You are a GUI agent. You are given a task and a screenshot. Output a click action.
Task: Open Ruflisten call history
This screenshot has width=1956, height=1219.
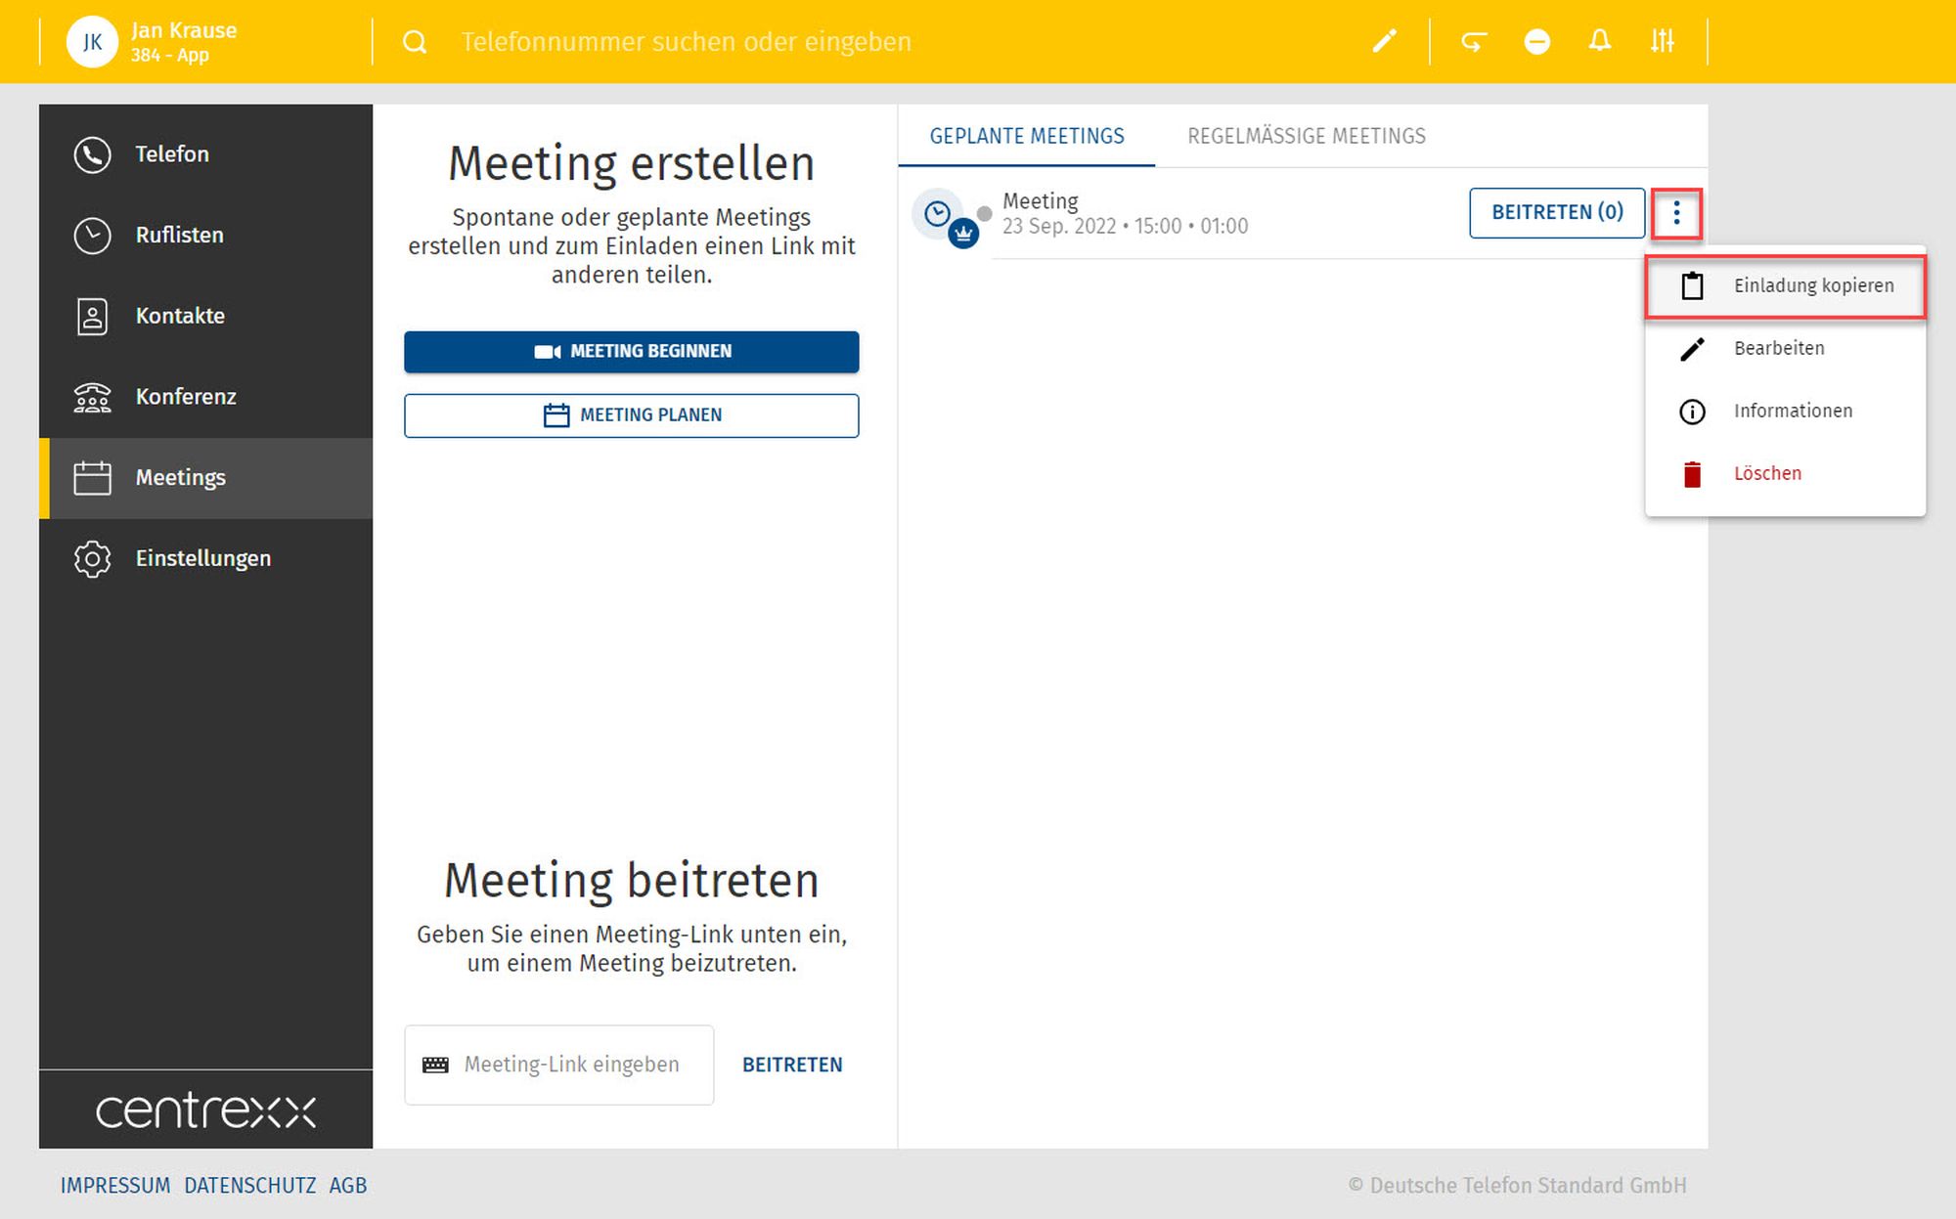coord(179,236)
